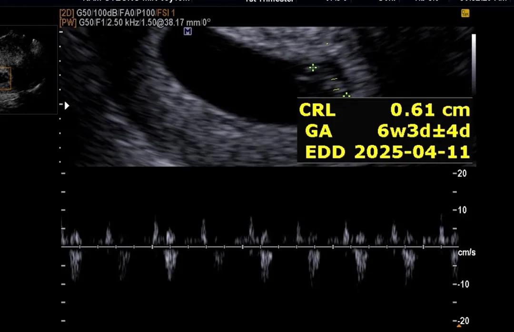Click the orange baseline triangle near the -20 label
Viewport: 514px width, 332px height.
[459, 325]
